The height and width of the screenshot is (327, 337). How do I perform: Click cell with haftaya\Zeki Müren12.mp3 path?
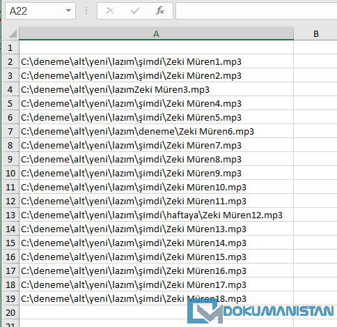[156, 215]
